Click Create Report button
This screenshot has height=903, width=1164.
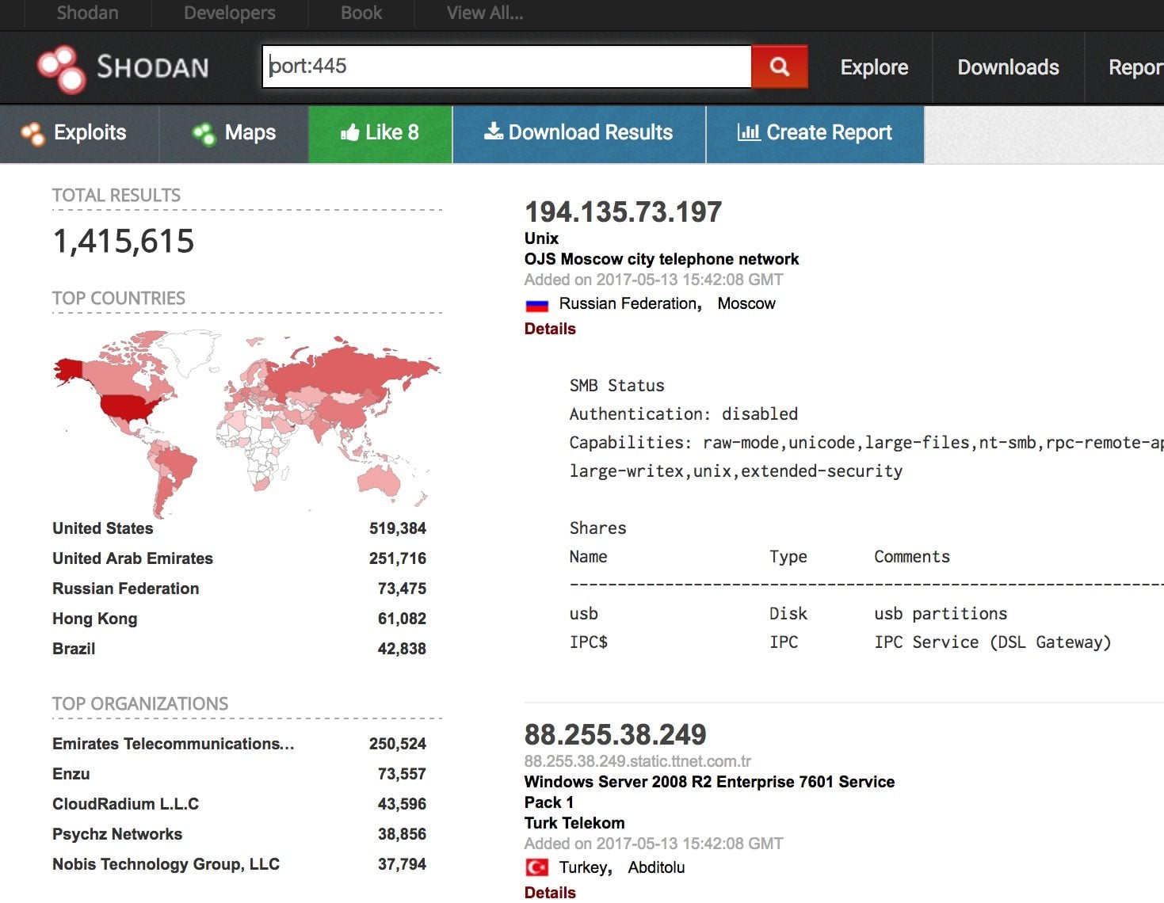[815, 133]
